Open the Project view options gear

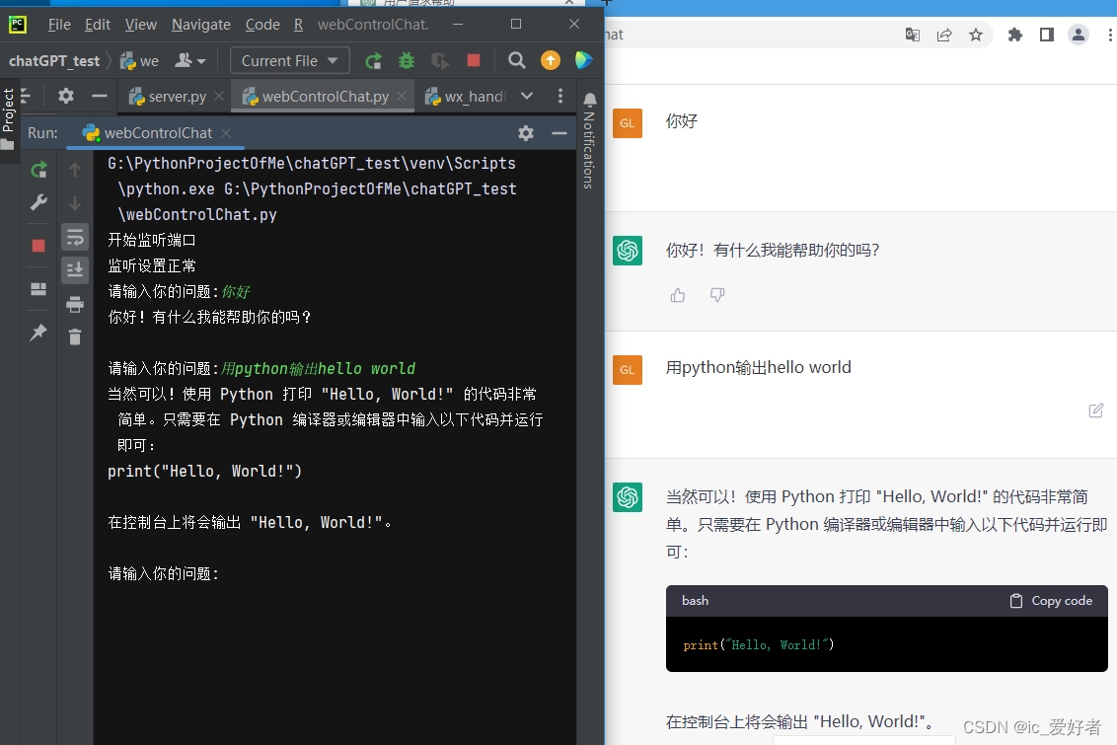[66, 96]
